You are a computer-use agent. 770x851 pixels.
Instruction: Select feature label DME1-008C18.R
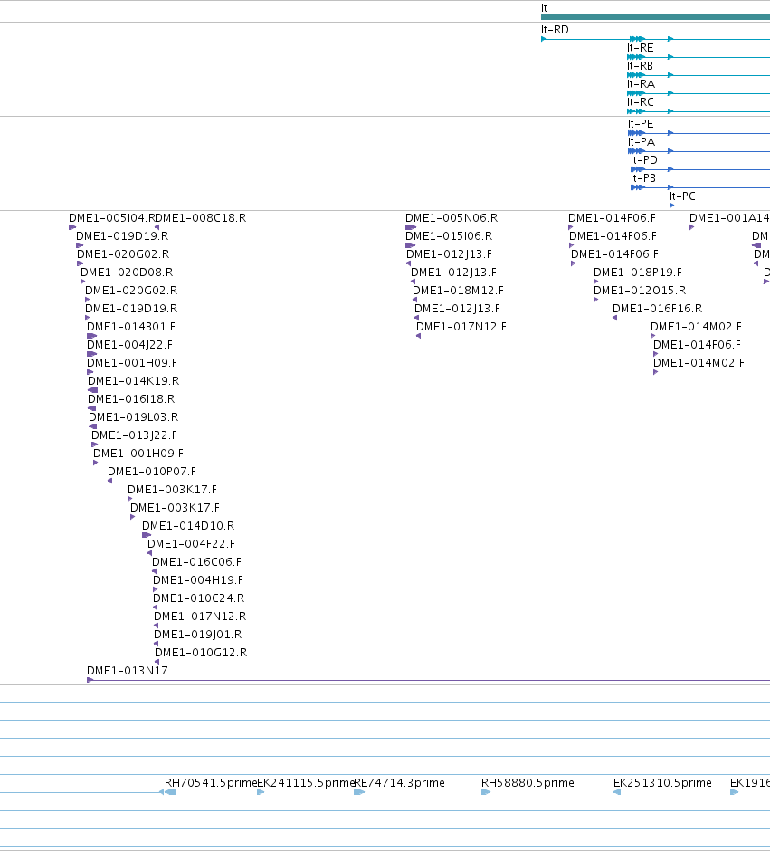click(x=201, y=217)
